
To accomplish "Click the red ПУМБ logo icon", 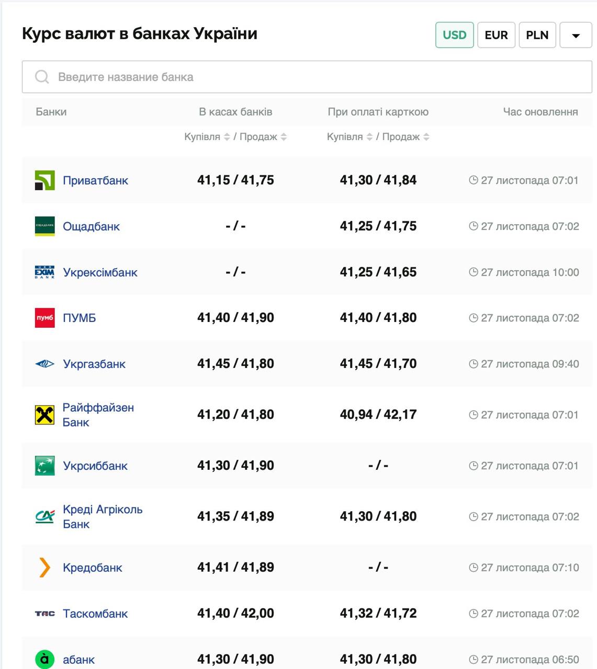I will tap(44, 318).
